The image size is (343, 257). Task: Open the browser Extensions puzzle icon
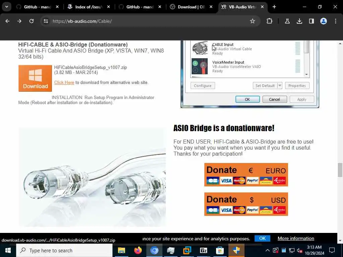pos(270,21)
